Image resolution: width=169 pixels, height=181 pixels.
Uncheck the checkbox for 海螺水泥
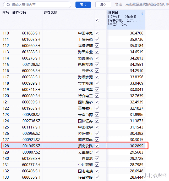pyautogui.click(x=97, y=77)
